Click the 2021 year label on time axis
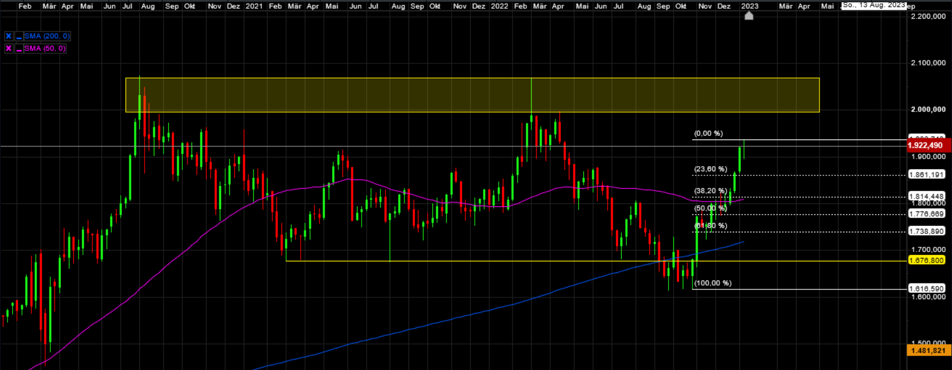The height and width of the screenshot is (370, 952). coord(254,6)
